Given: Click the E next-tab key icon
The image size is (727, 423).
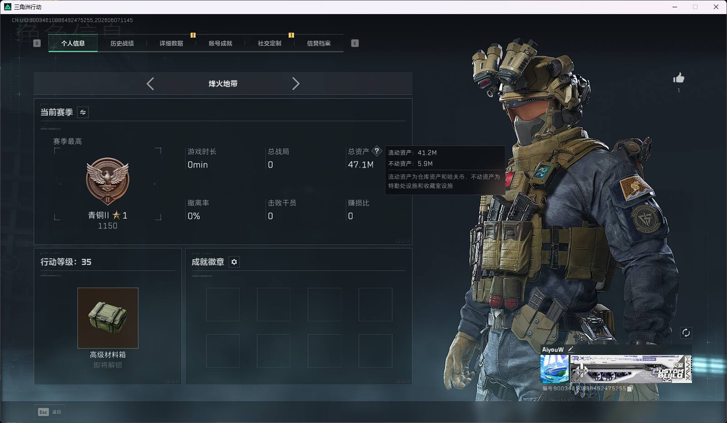Looking at the screenshot, I should click(355, 43).
